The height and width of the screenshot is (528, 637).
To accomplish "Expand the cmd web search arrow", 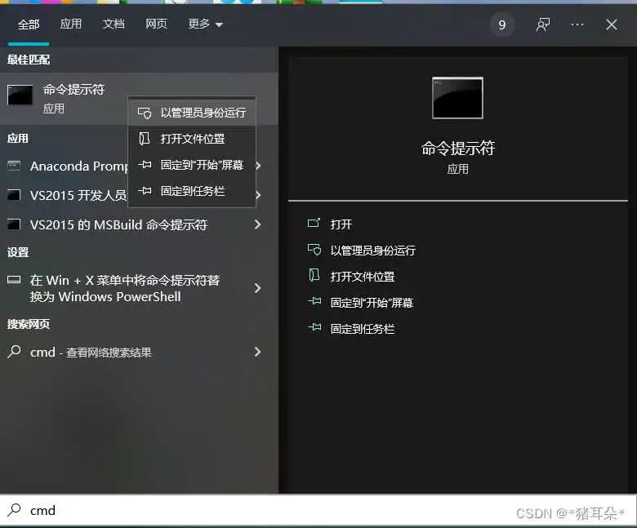I will click(x=257, y=352).
